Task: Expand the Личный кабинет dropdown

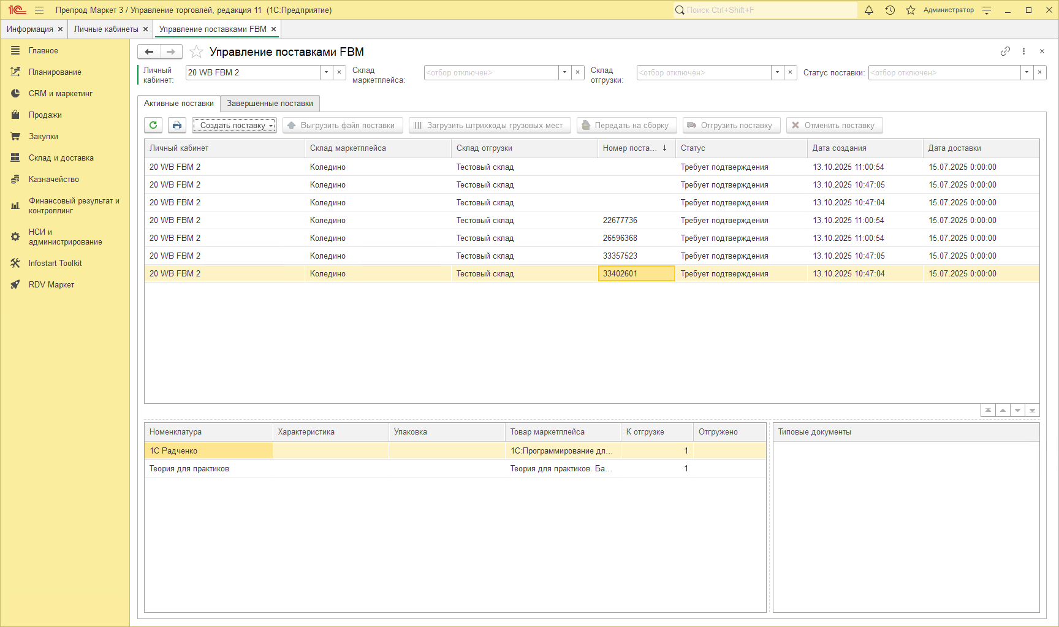Action: click(x=326, y=72)
